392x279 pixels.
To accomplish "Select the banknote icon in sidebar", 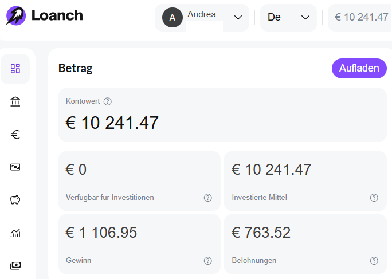I will (15, 167).
